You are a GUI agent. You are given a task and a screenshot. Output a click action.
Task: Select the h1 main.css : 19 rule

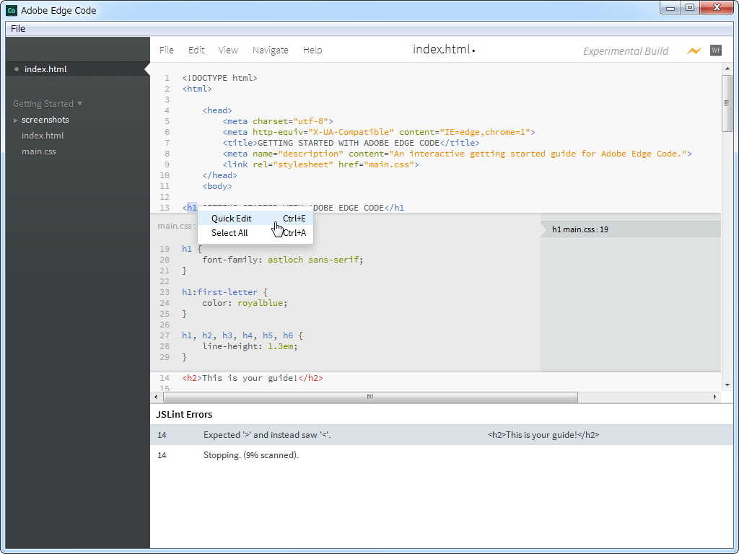[x=580, y=229]
